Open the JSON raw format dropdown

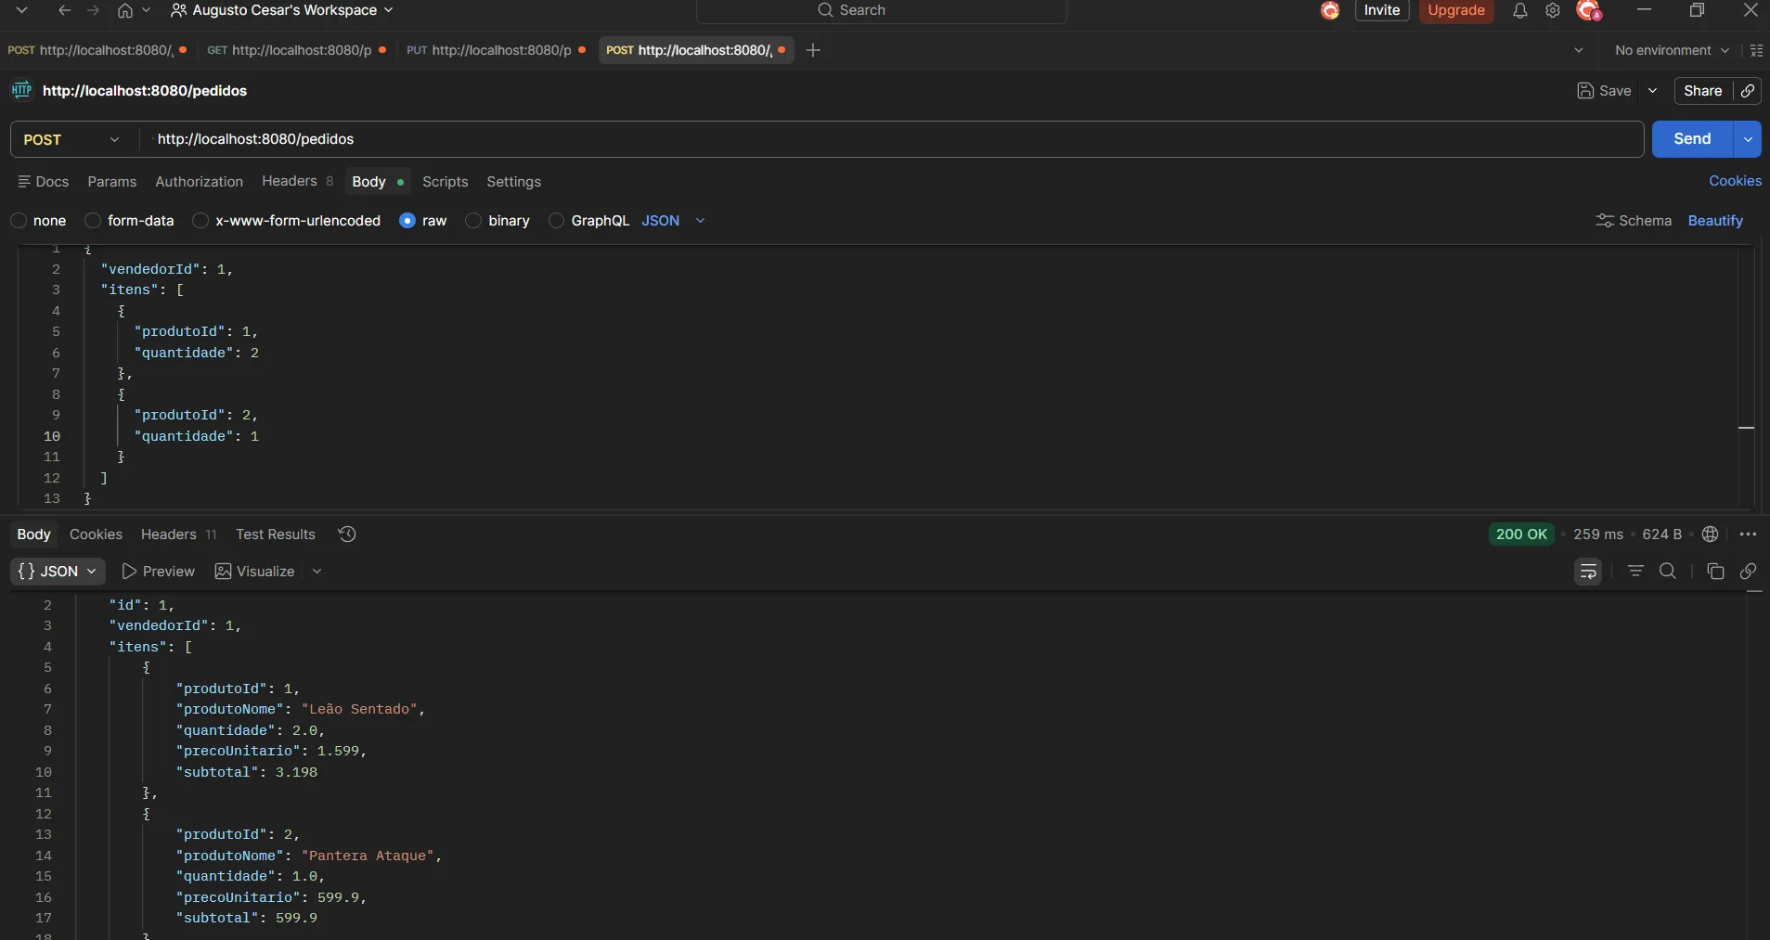coord(674,221)
